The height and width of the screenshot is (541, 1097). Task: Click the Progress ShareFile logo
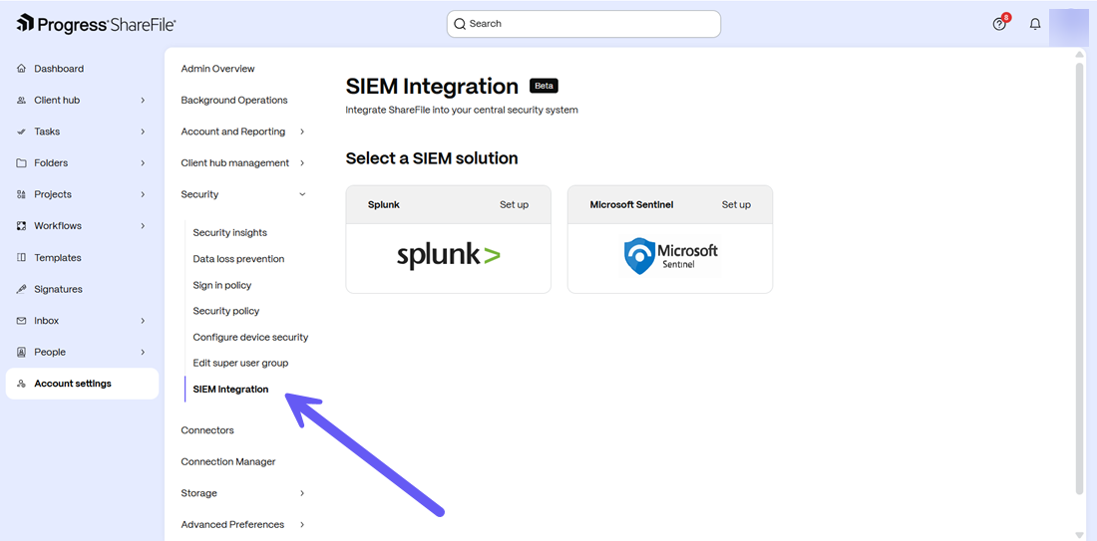pos(96,24)
